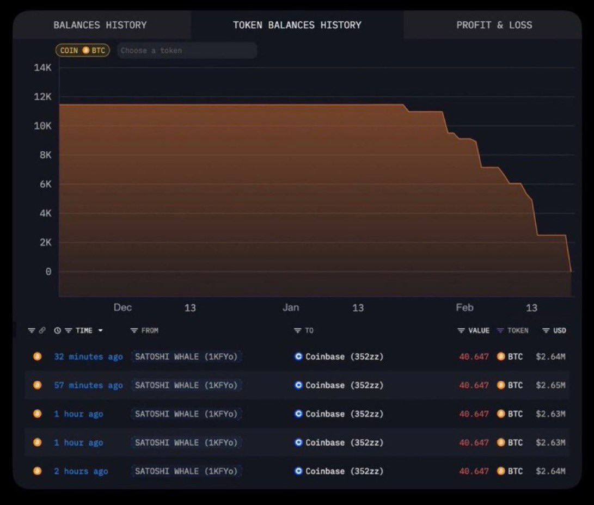Switch to the BALANCES HISTORY tab
This screenshot has width=594, height=505.
pyautogui.click(x=100, y=25)
